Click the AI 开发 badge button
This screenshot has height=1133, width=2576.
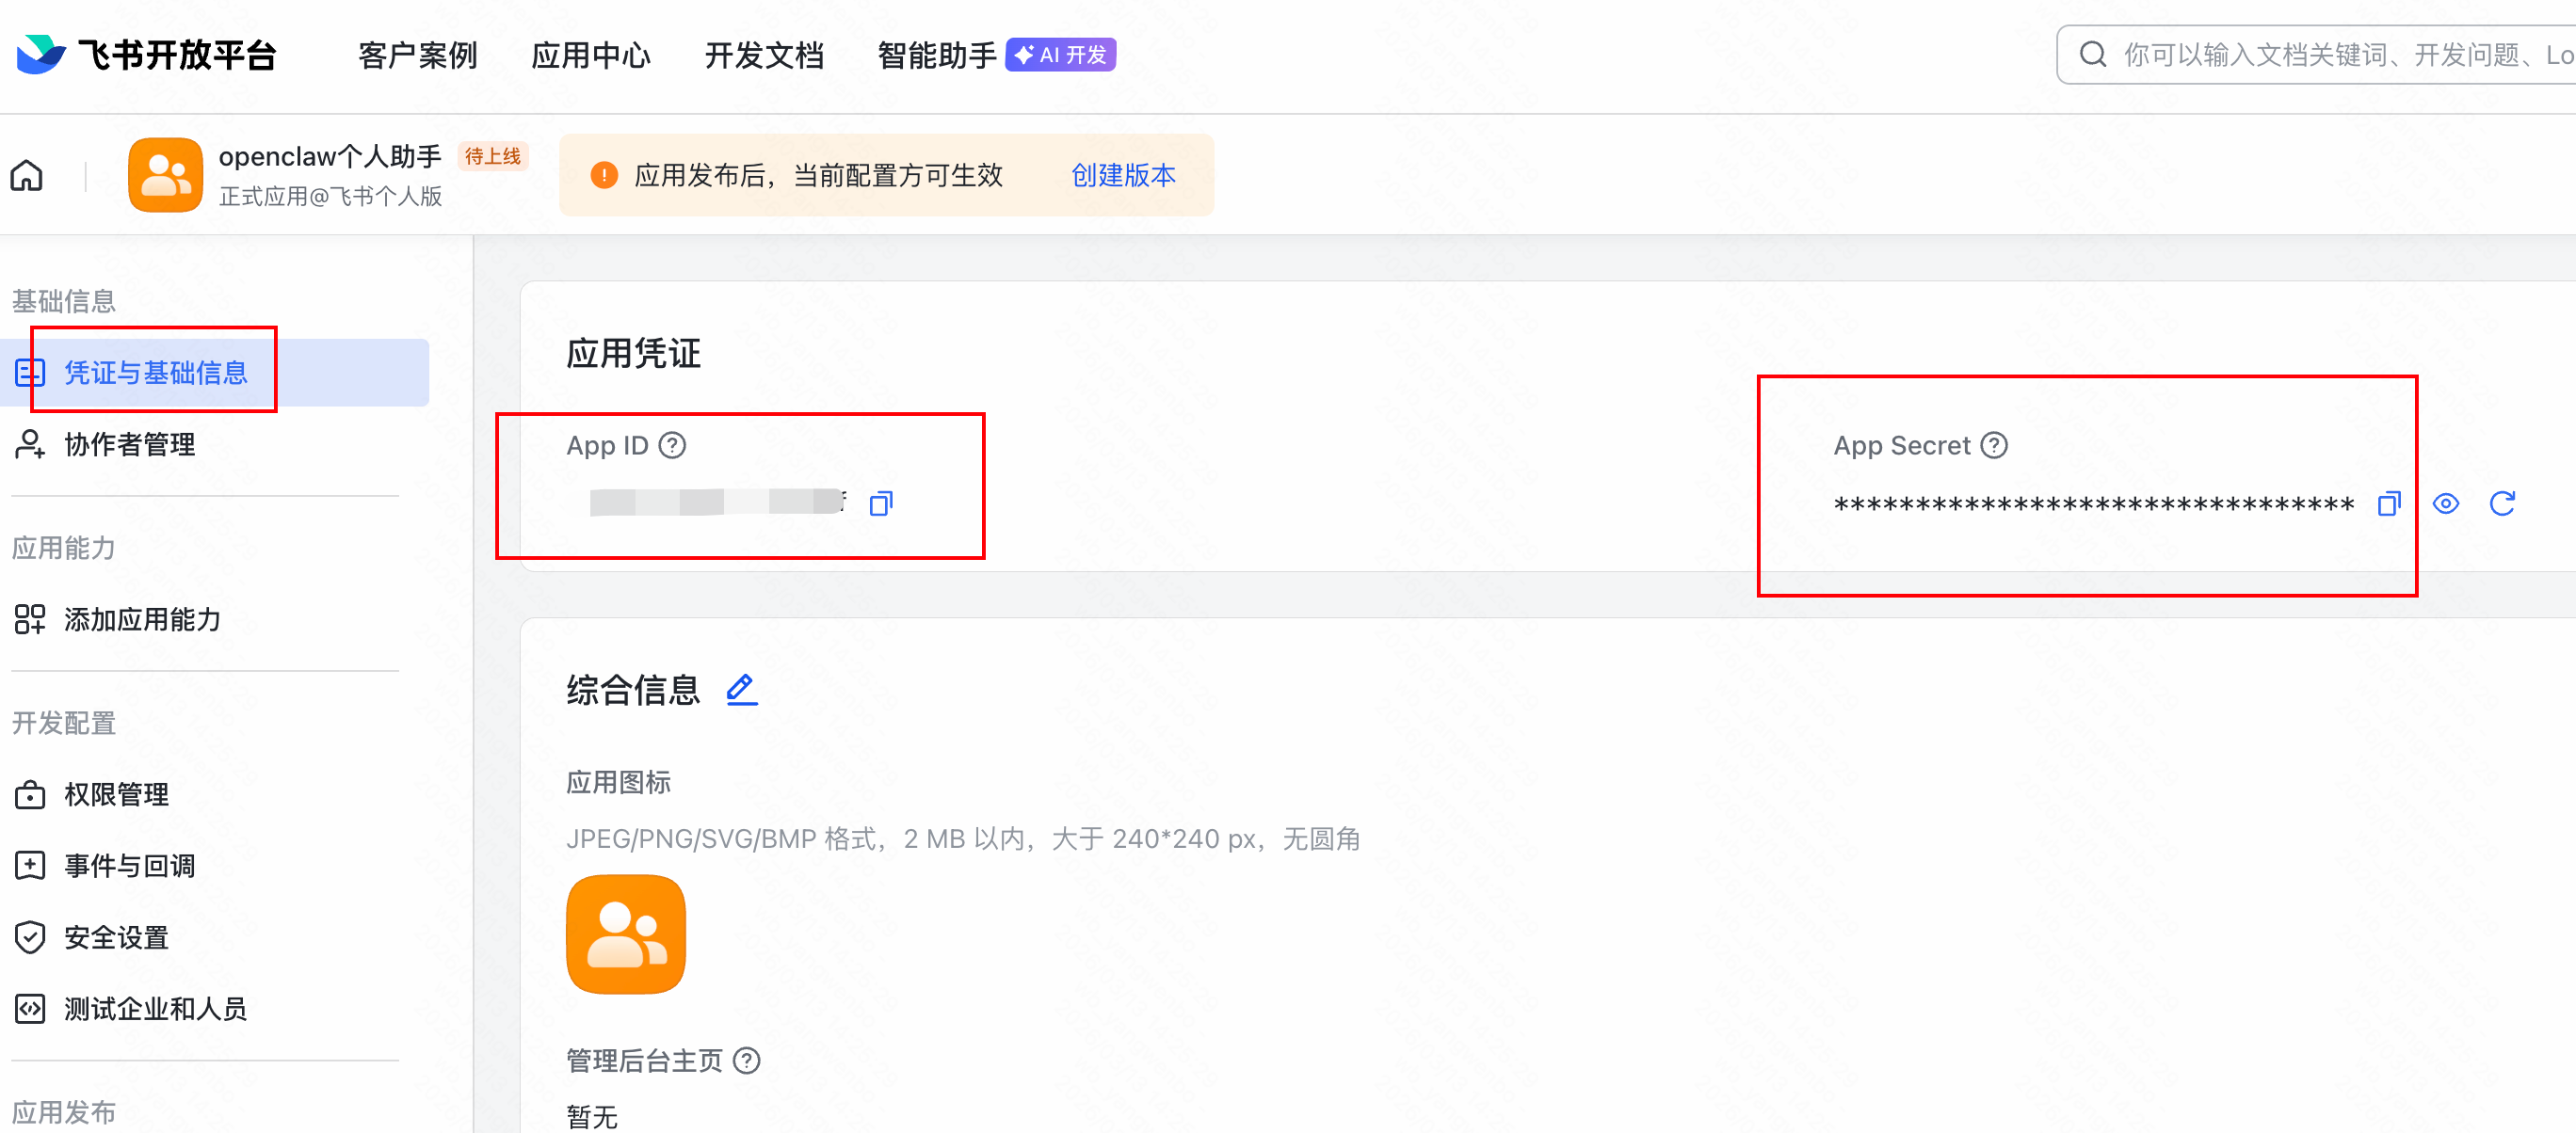(x=1060, y=55)
